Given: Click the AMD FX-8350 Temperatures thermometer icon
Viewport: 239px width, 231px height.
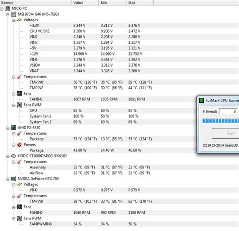Looking at the screenshot, I should 20,133.
